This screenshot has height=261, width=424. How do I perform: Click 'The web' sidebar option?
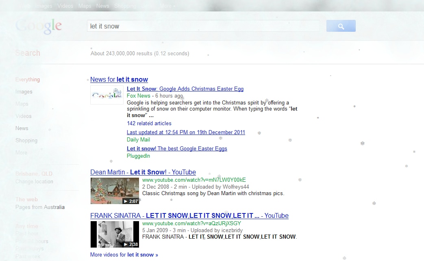(26, 199)
